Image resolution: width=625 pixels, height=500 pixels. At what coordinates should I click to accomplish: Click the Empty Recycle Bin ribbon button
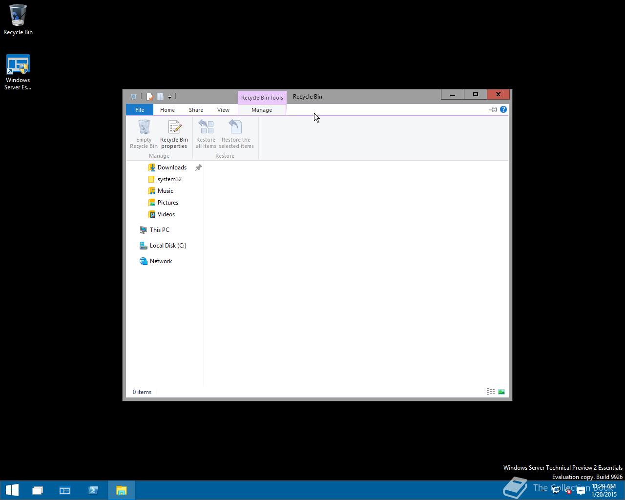(144, 134)
